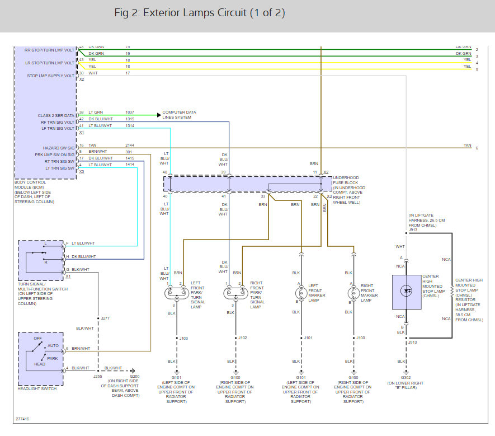Click the 'H DK BLU/WHT' switch terminal label
This screenshot has height=436, width=495.
pos(81,256)
